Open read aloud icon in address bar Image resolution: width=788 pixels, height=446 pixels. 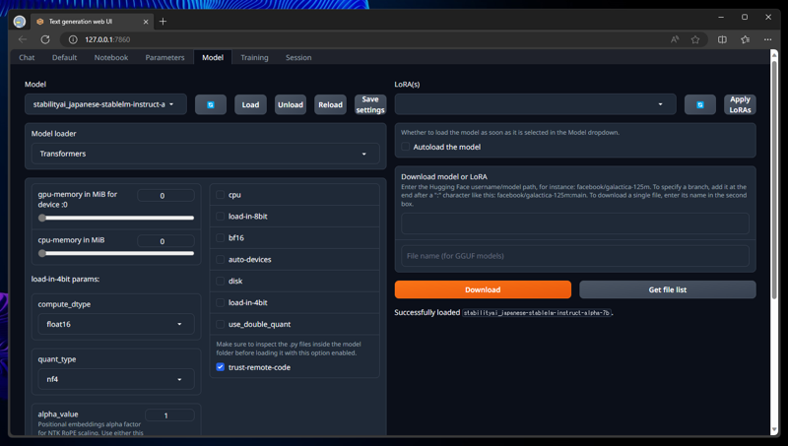(x=675, y=39)
